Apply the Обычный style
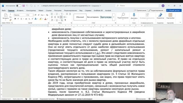 (x=80, y=17)
